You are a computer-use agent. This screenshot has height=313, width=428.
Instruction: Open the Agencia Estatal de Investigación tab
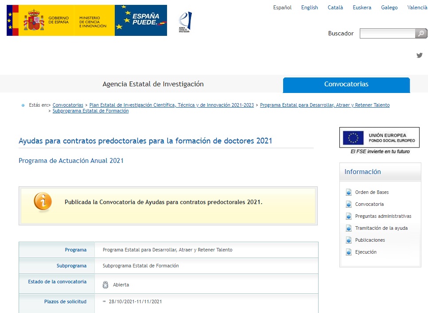tap(153, 84)
